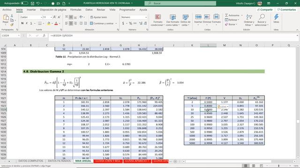300x168 pixels.
Task: Increase the cell indent
Action: click(85, 23)
